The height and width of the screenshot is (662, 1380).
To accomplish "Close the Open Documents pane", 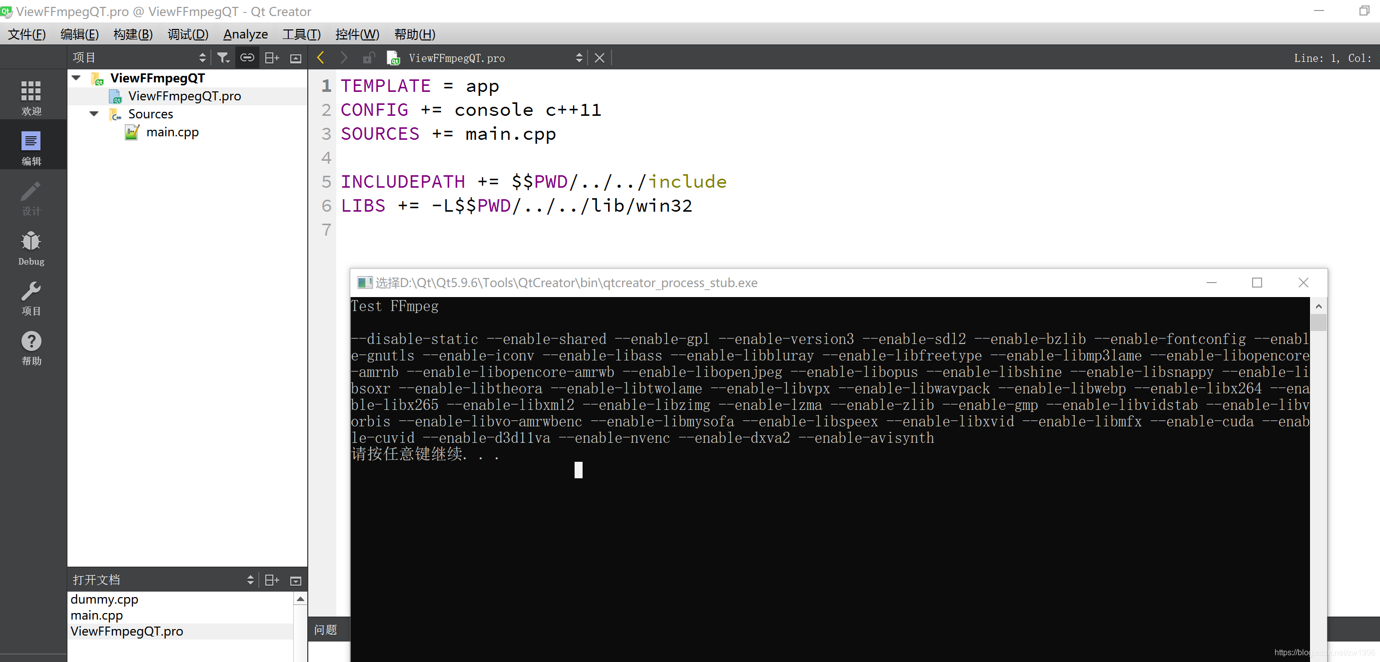I will [296, 581].
